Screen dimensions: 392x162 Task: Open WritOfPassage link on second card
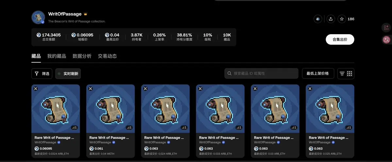100,142
